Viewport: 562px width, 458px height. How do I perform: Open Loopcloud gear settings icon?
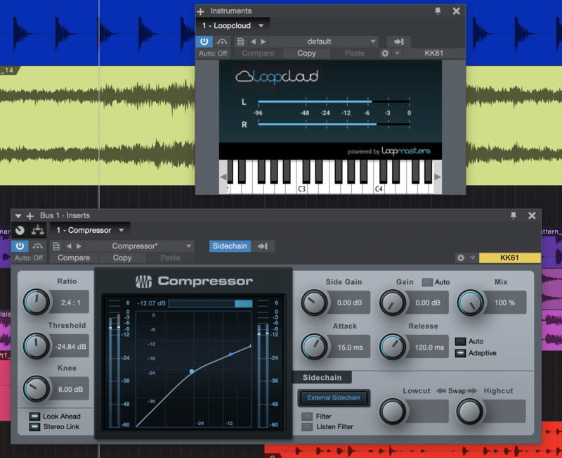[x=385, y=53]
